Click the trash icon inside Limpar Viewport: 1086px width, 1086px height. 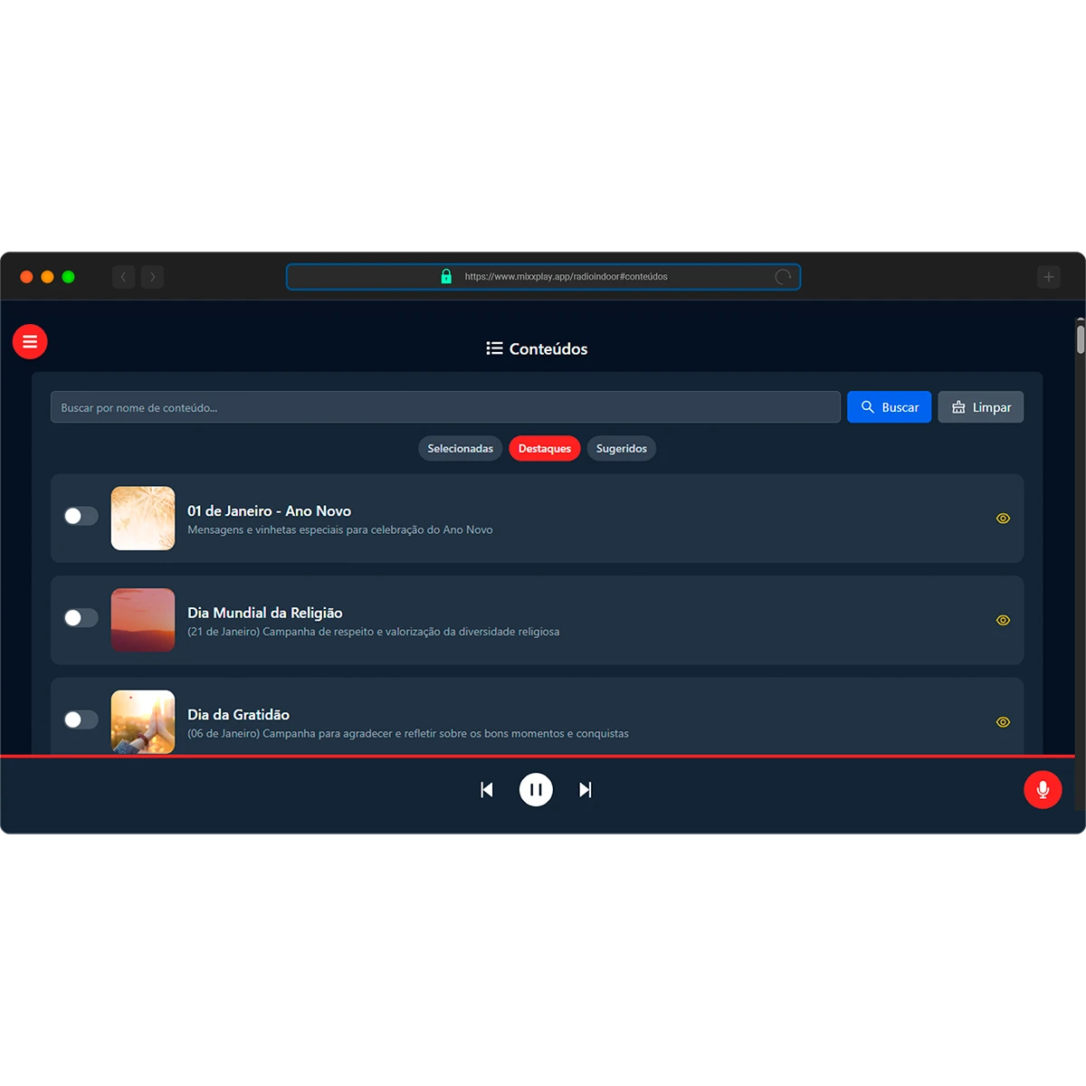[959, 407]
